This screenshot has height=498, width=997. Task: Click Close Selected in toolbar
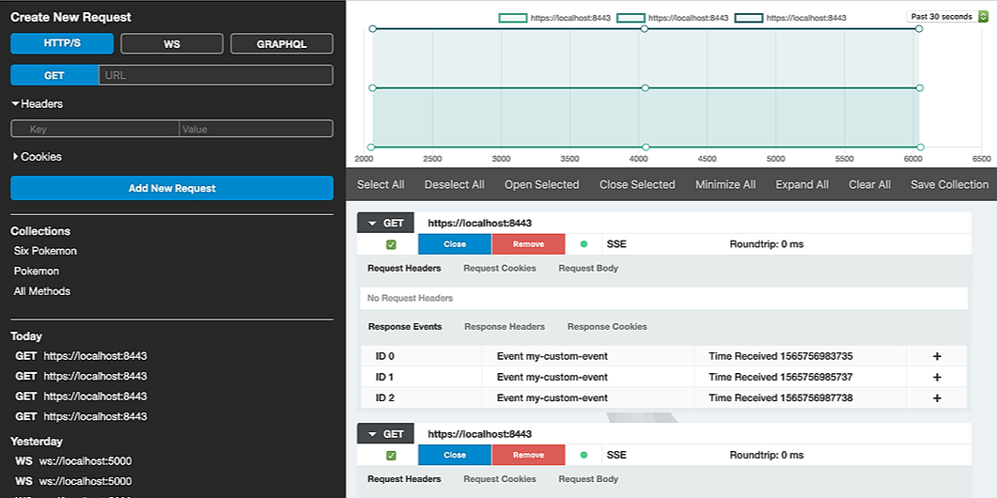tap(637, 184)
